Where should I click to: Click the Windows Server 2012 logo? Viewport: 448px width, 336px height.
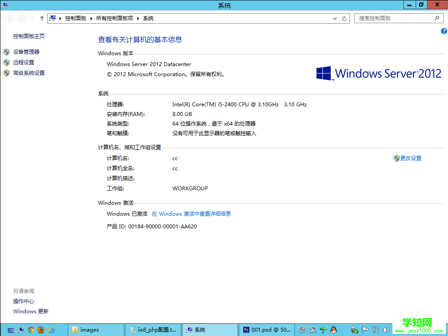pos(379,73)
